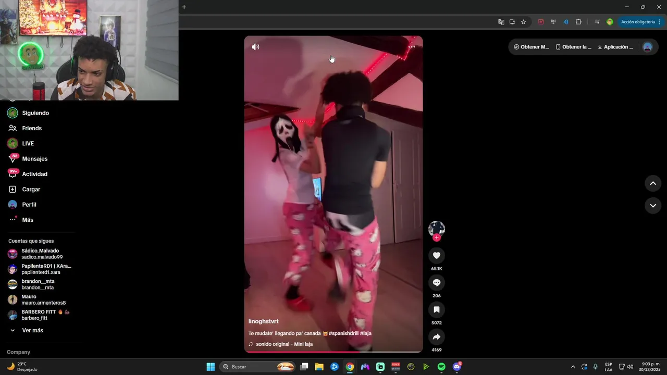
Task: Follow creator via the red plus badge
Action: pyautogui.click(x=437, y=238)
